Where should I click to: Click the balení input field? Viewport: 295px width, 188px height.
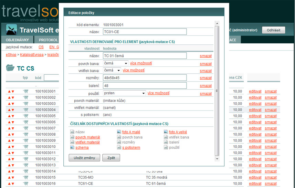click(145, 86)
